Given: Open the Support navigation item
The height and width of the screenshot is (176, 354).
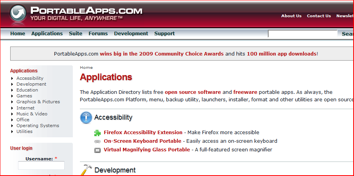Looking at the screenshot, I should (164, 34).
